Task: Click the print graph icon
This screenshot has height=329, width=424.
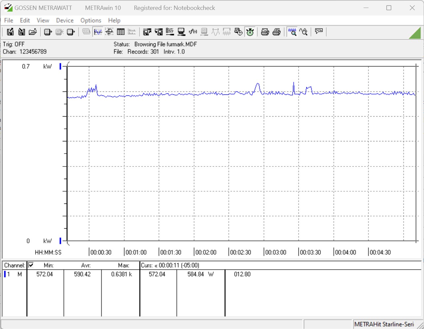Action: (265, 32)
